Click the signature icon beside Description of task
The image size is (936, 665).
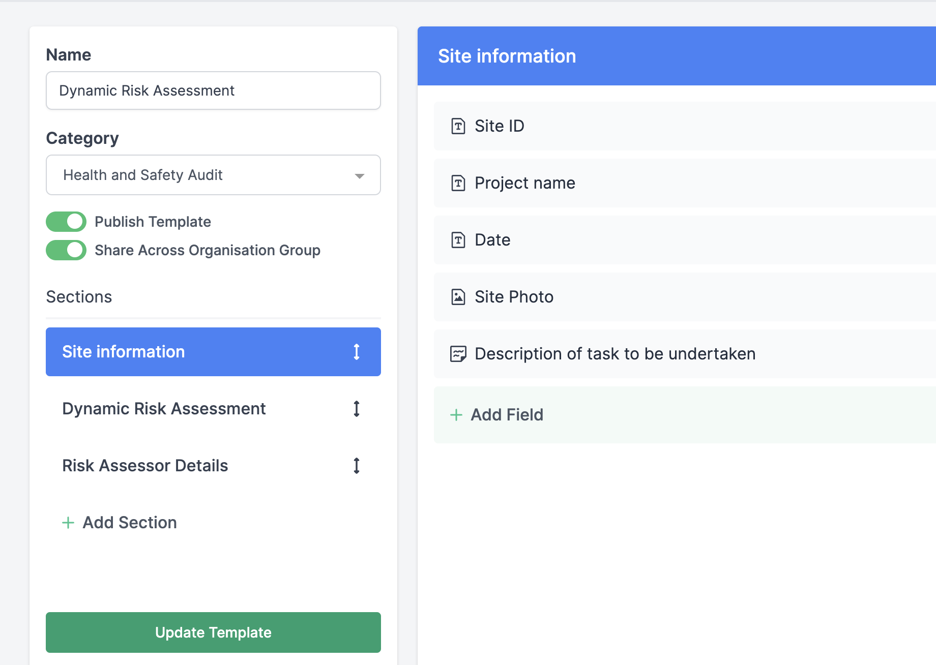point(458,354)
